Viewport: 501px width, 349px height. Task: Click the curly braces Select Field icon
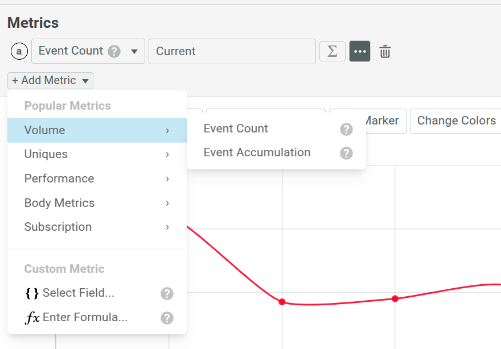(32, 293)
